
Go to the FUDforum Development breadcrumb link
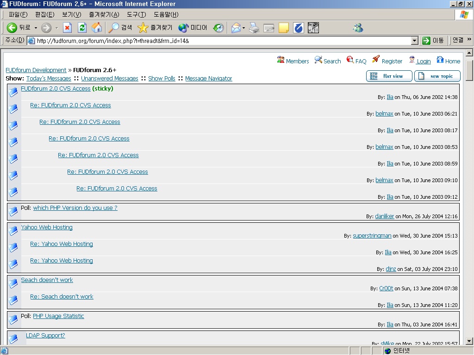click(x=36, y=70)
